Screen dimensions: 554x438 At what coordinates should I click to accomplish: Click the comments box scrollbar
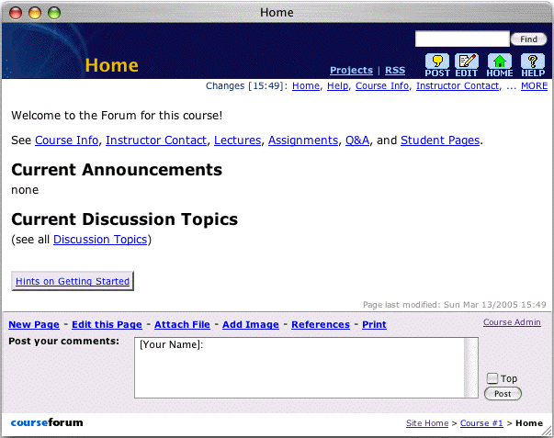coord(471,367)
